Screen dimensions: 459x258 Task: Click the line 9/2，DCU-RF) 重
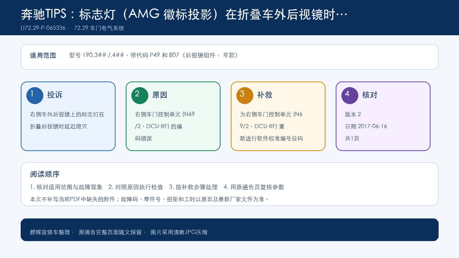(x=262, y=126)
